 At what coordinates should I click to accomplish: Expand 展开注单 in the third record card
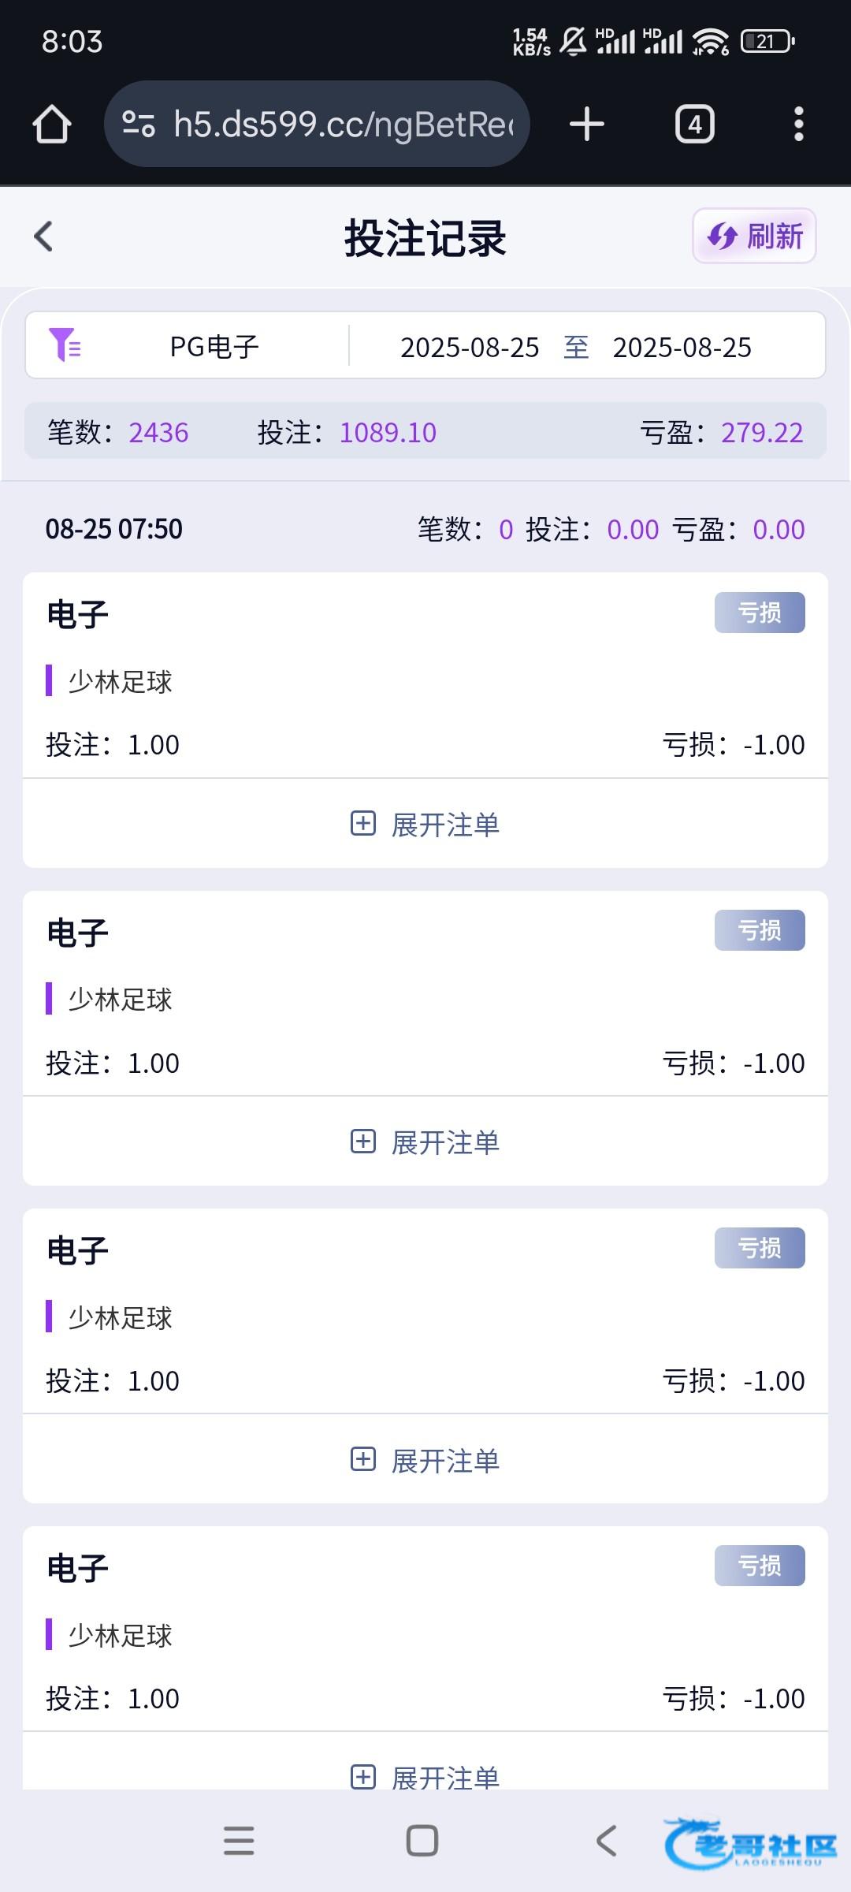(425, 1461)
